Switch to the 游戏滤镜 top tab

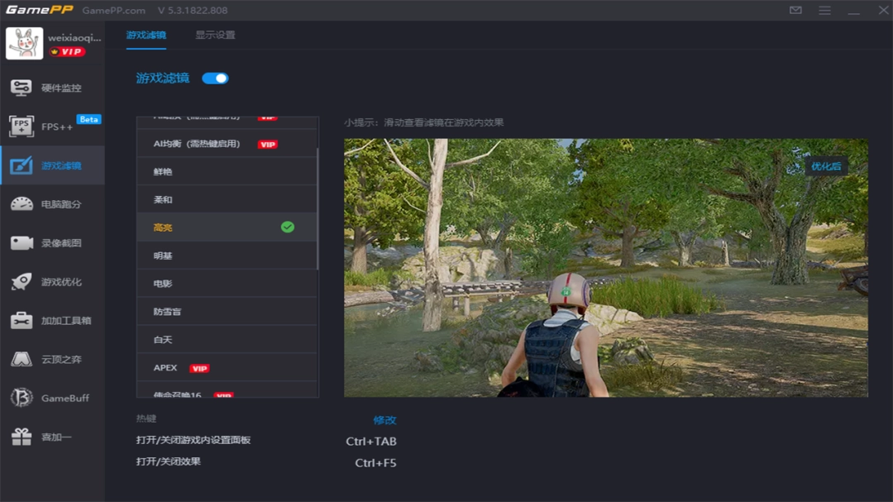point(146,36)
